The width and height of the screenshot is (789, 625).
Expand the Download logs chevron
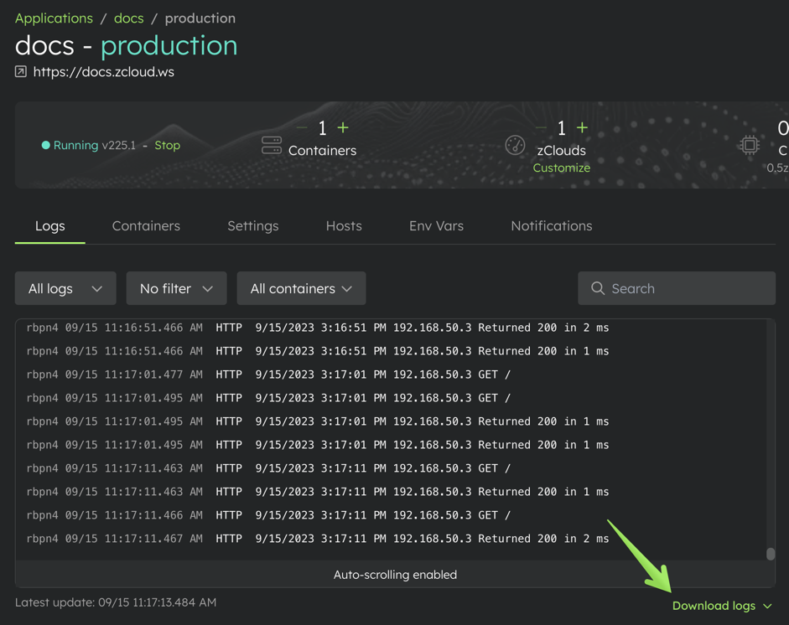(x=768, y=606)
